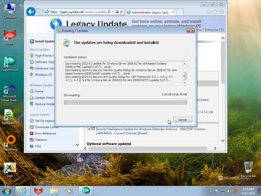This screenshot has width=261, height=196.
Task: Close the Installing 7 Updates dialog
Action: [191, 31]
